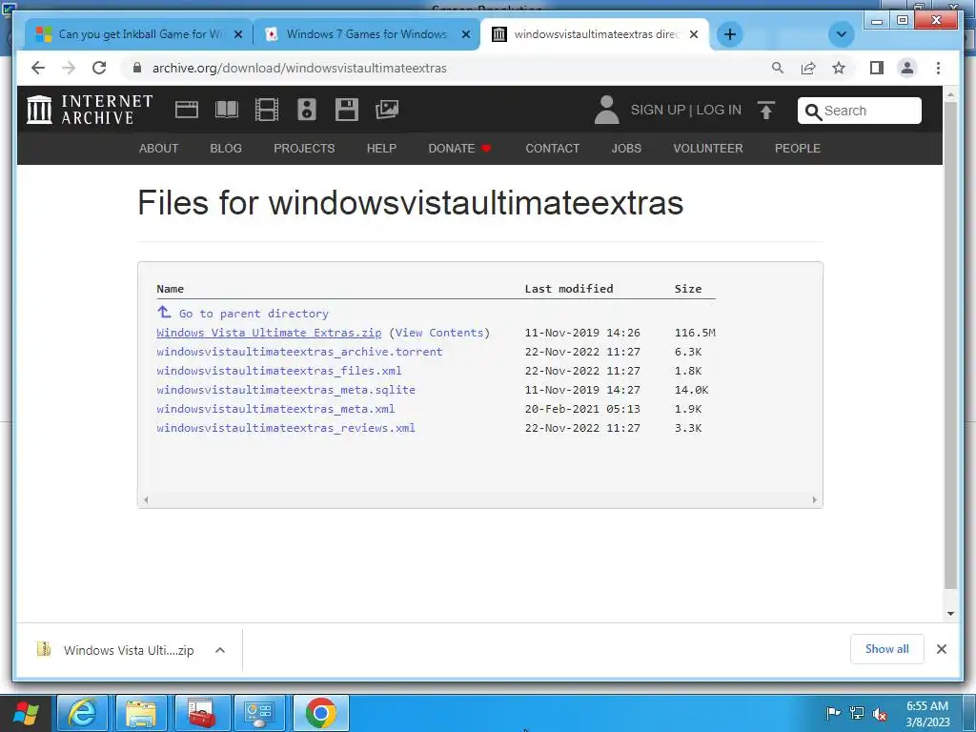Viewport: 976px width, 732px height.
Task: Click the View Contents link
Action: click(439, 333)
